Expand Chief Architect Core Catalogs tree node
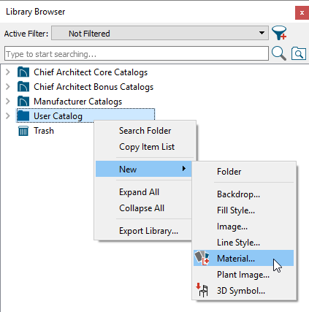Viewport: 309px width, 312px height. (8, 72)
